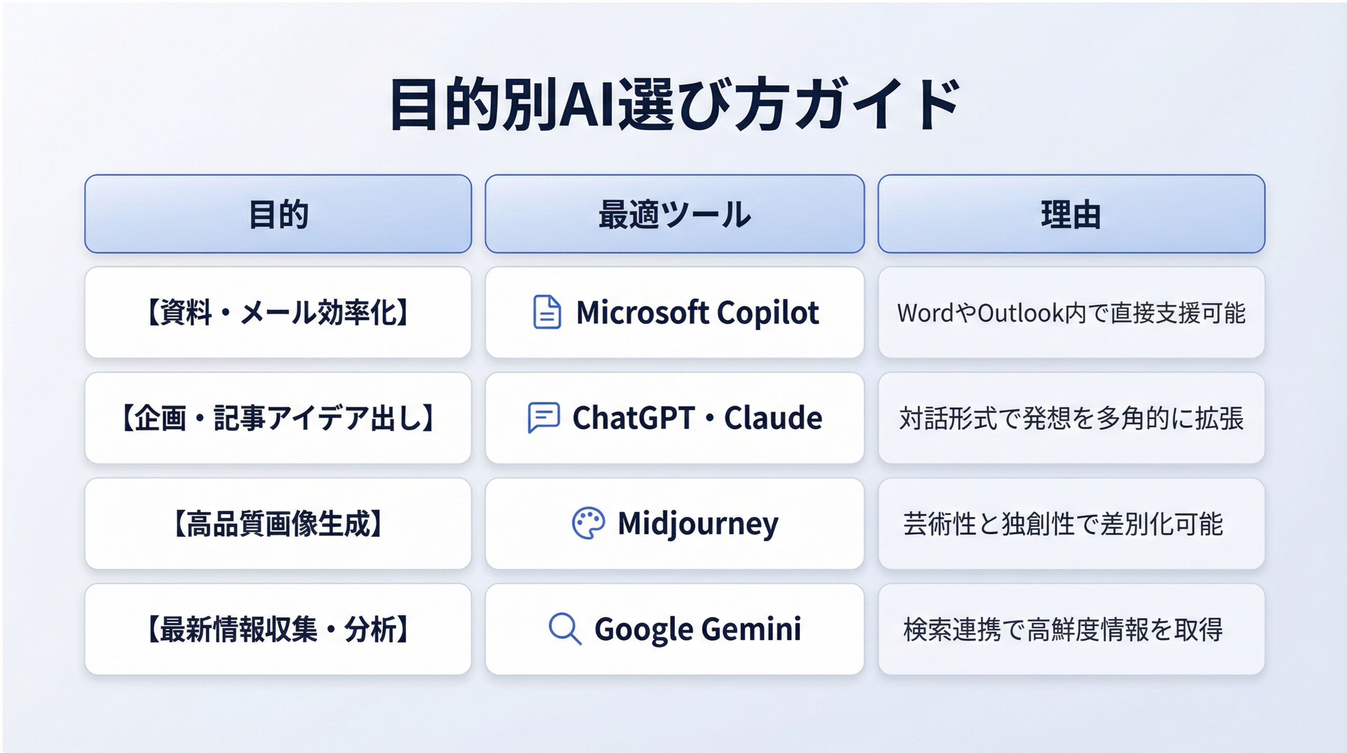This screenshot has height=753, width=1347.
Task: Select the 理由 column header
Action: pos(1071,214)
